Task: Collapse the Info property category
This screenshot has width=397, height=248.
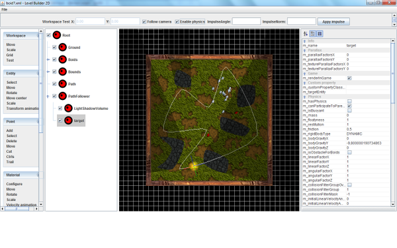Action: pos(304,41)
